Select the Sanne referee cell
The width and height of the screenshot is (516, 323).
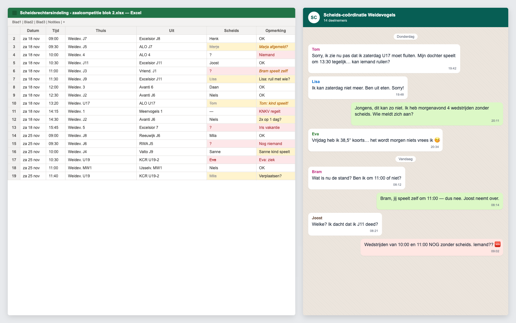[x=232, y=152]
